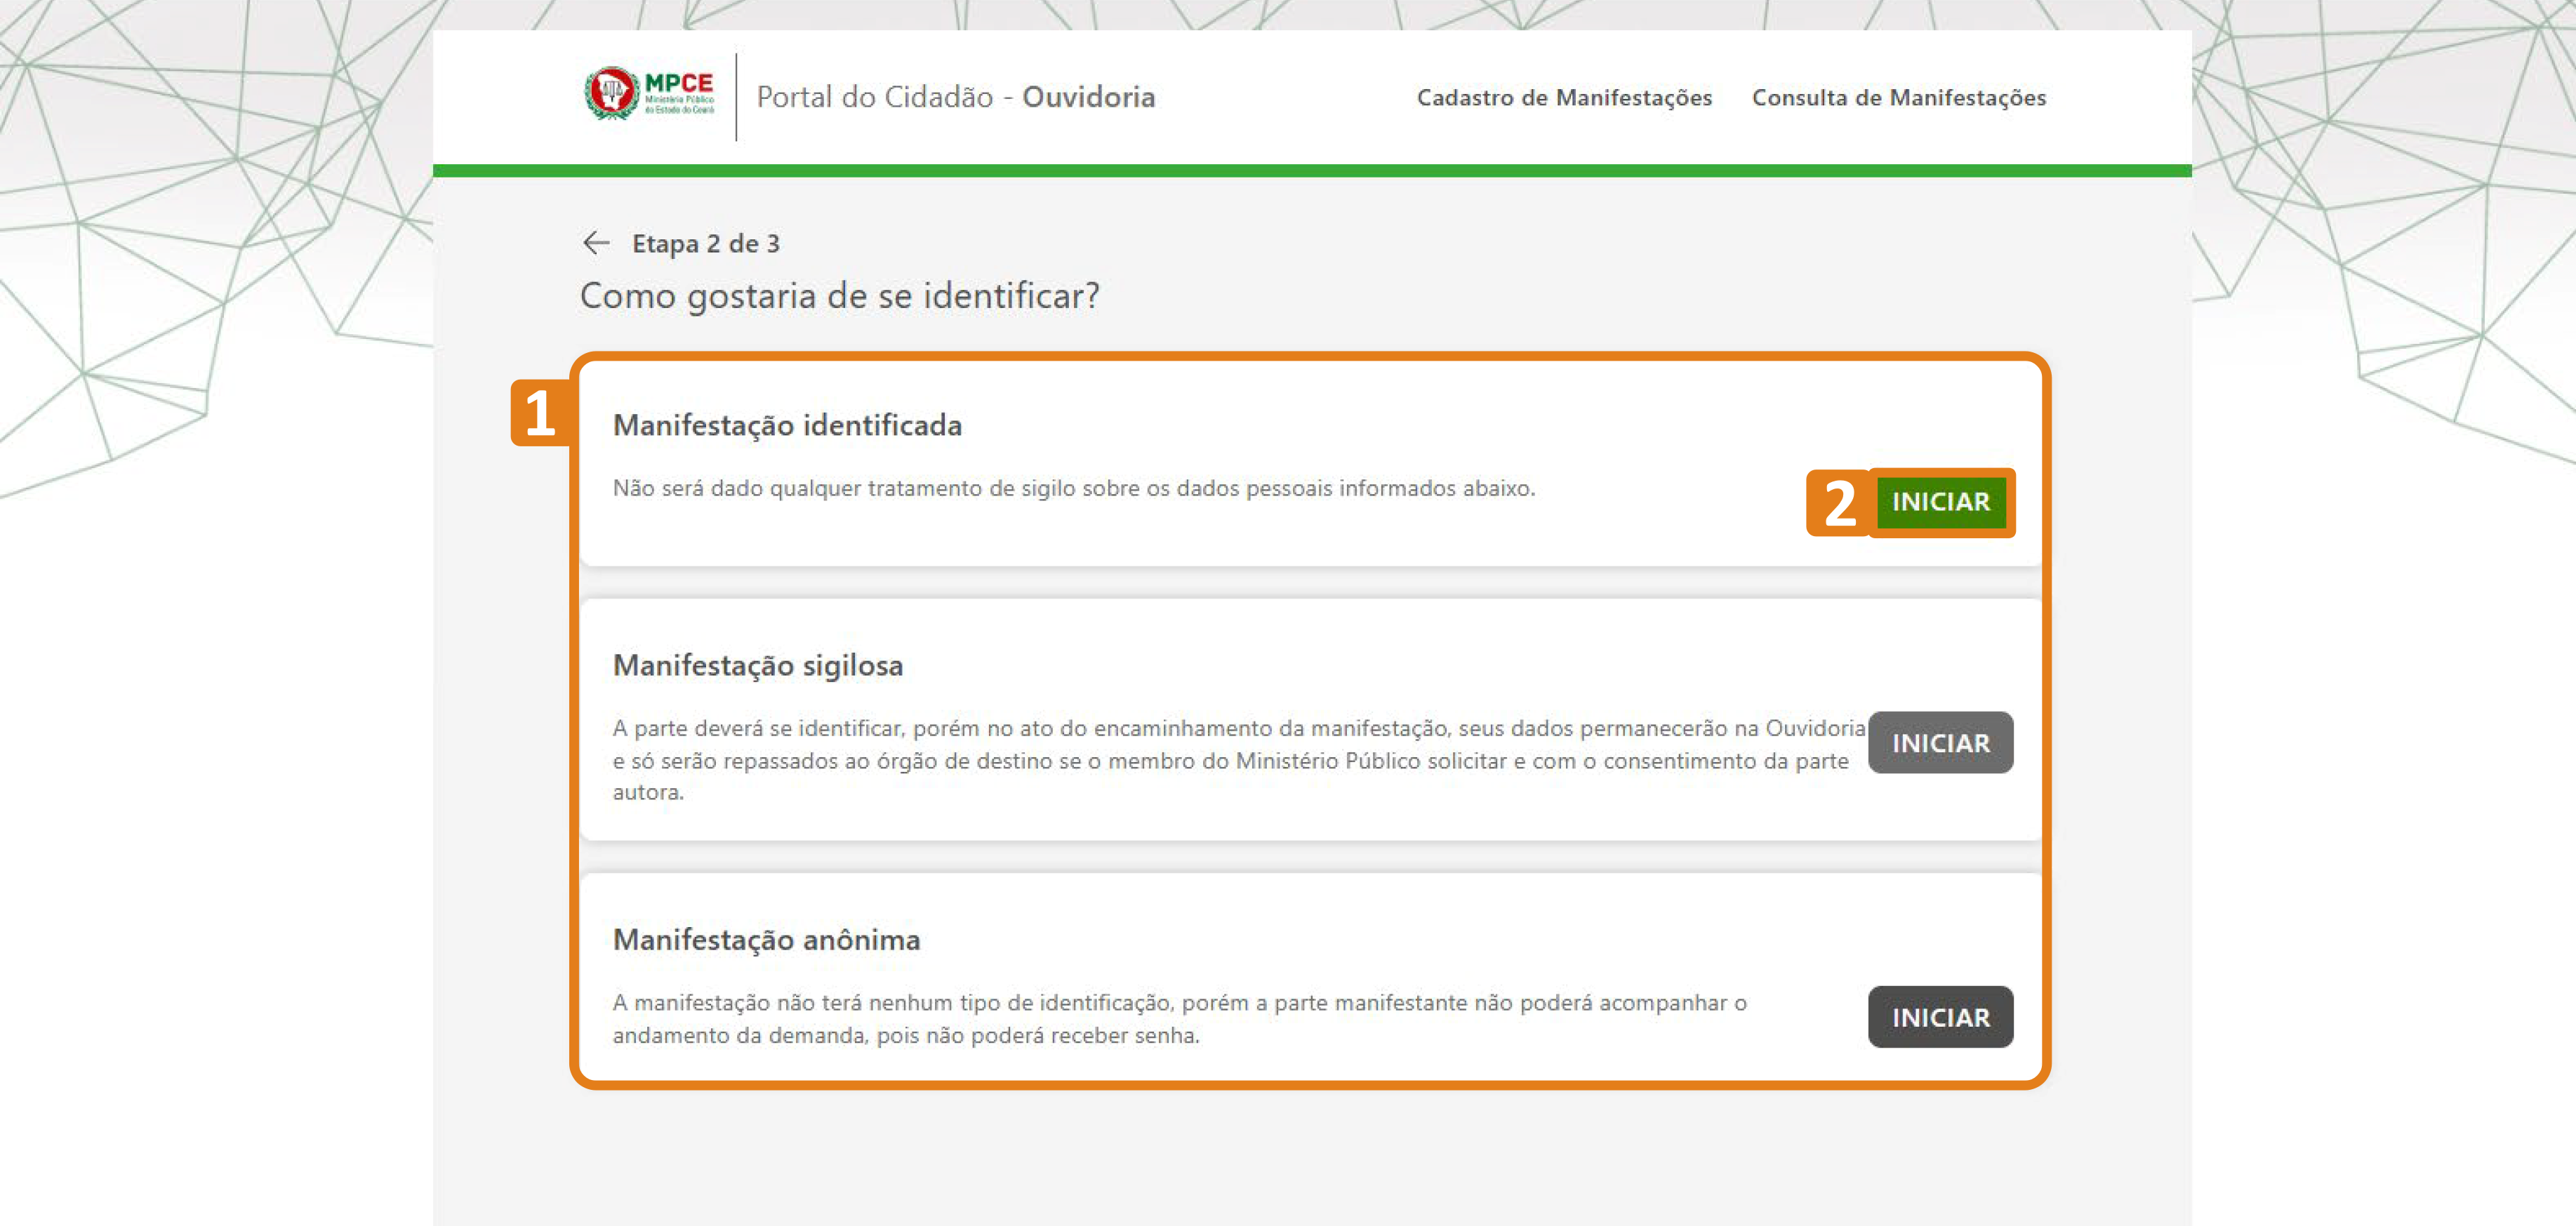Screen dimensions: 2576x1226
Task: Click the orange step marker numbered 2
Action: [x=1840, y=503]
